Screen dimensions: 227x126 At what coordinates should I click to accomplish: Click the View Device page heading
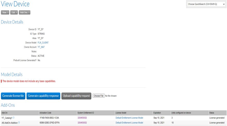15,4
